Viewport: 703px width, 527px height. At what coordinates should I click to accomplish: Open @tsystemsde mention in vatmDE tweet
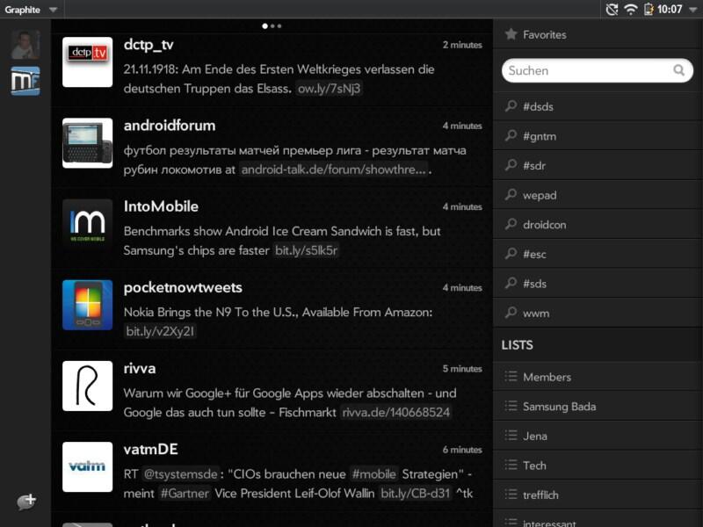pyautogui.click(x=180, y=474)
